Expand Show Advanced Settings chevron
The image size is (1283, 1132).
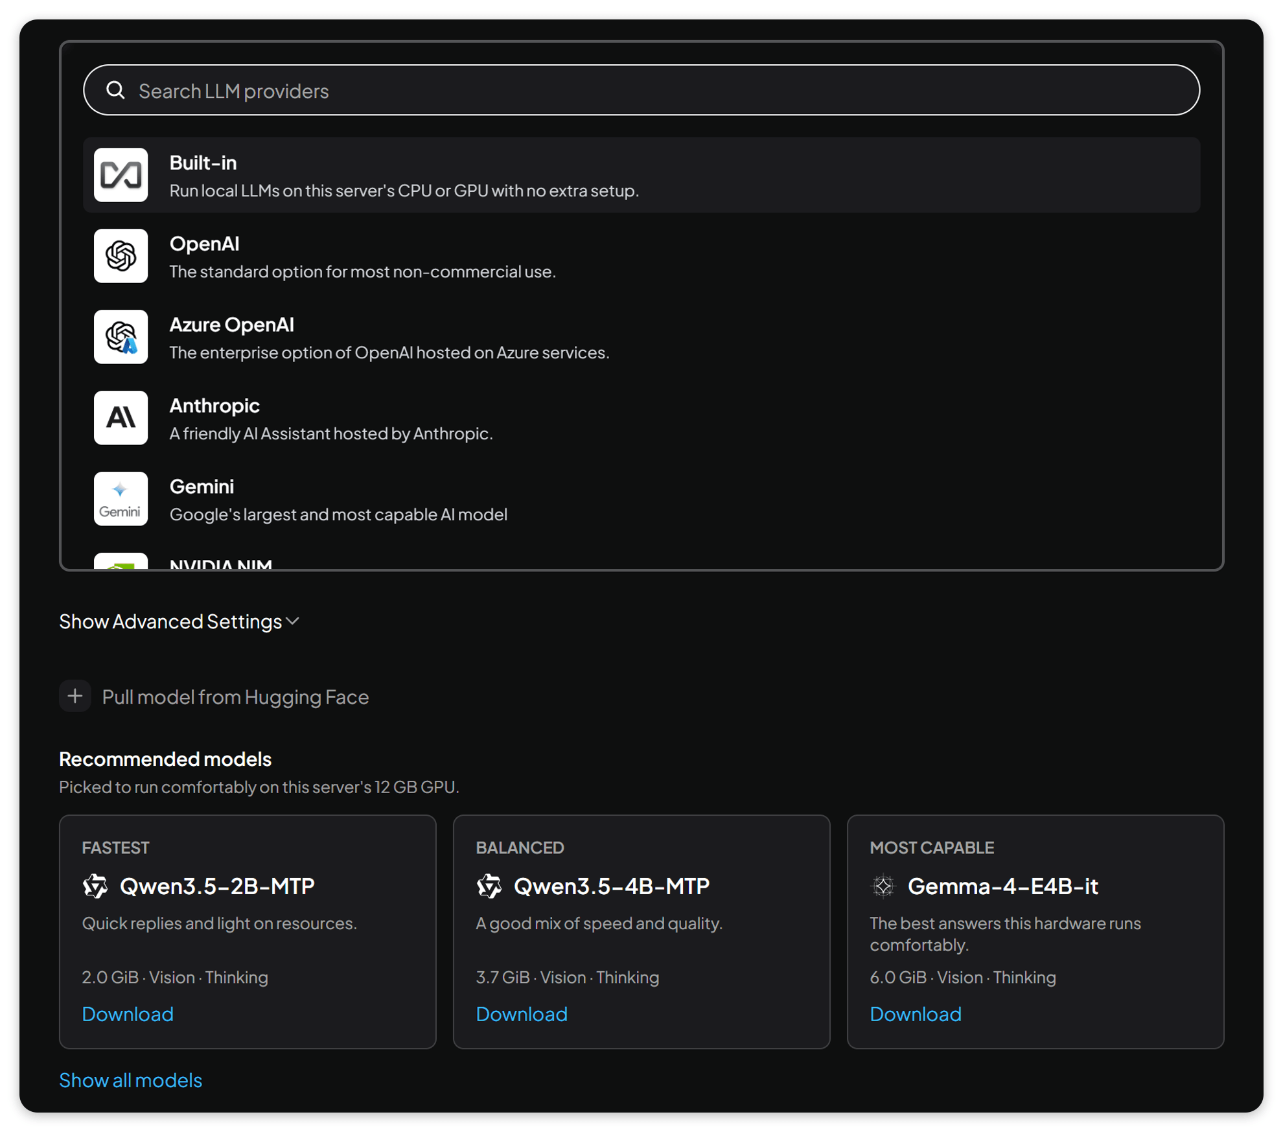tap(293, 621)
